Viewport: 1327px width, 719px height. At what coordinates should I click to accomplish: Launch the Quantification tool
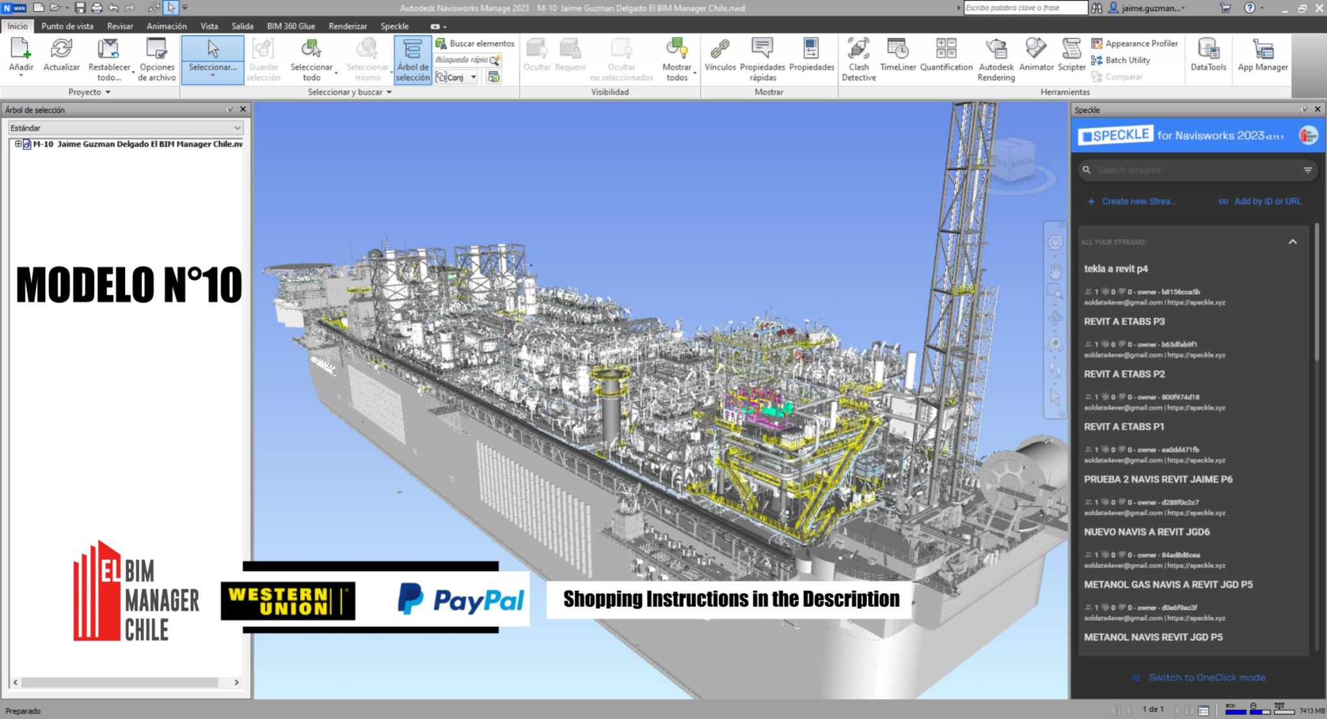946,58
